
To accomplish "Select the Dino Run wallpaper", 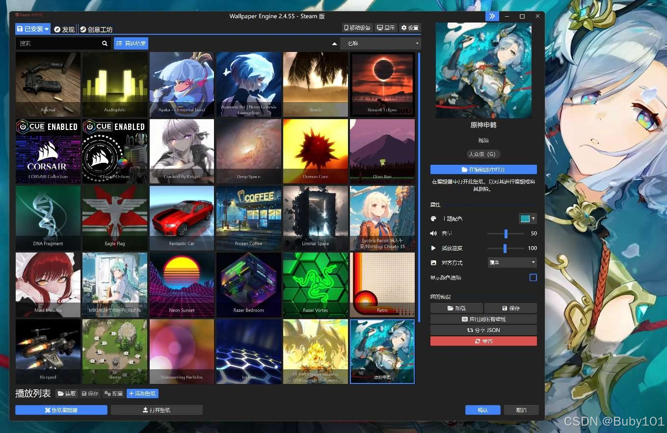I will pos(382,151).
